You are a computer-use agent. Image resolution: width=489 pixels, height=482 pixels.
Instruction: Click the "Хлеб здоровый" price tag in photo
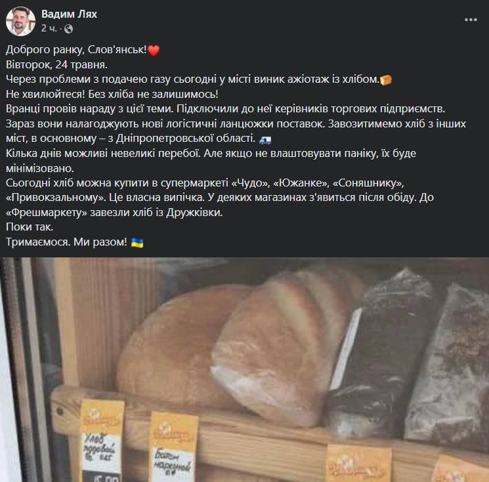[x=100, y=441]
